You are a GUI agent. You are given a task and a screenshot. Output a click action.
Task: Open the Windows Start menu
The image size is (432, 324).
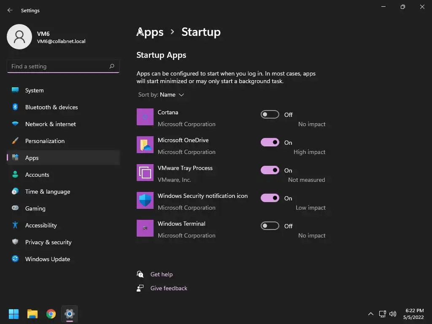click(x=14, y=314)
